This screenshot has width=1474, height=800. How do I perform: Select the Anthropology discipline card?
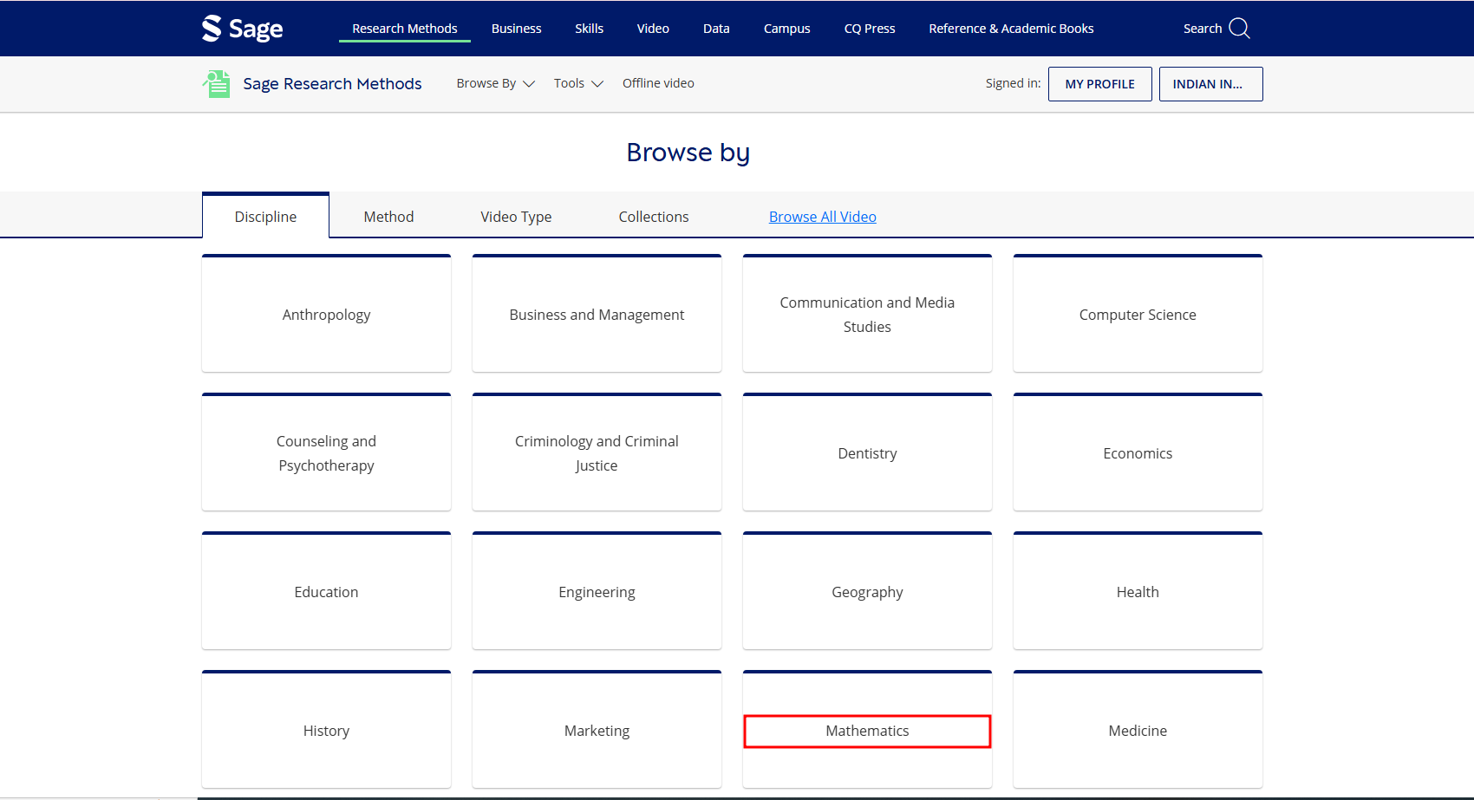point(326,315)
